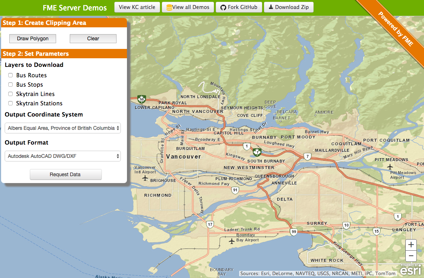Zoom out with the minus button

click(411, 256)
